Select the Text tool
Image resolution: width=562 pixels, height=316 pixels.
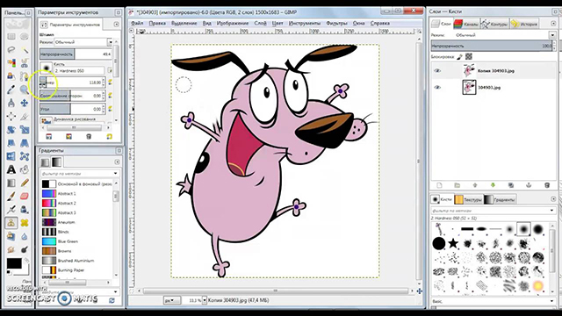point(11,169)
